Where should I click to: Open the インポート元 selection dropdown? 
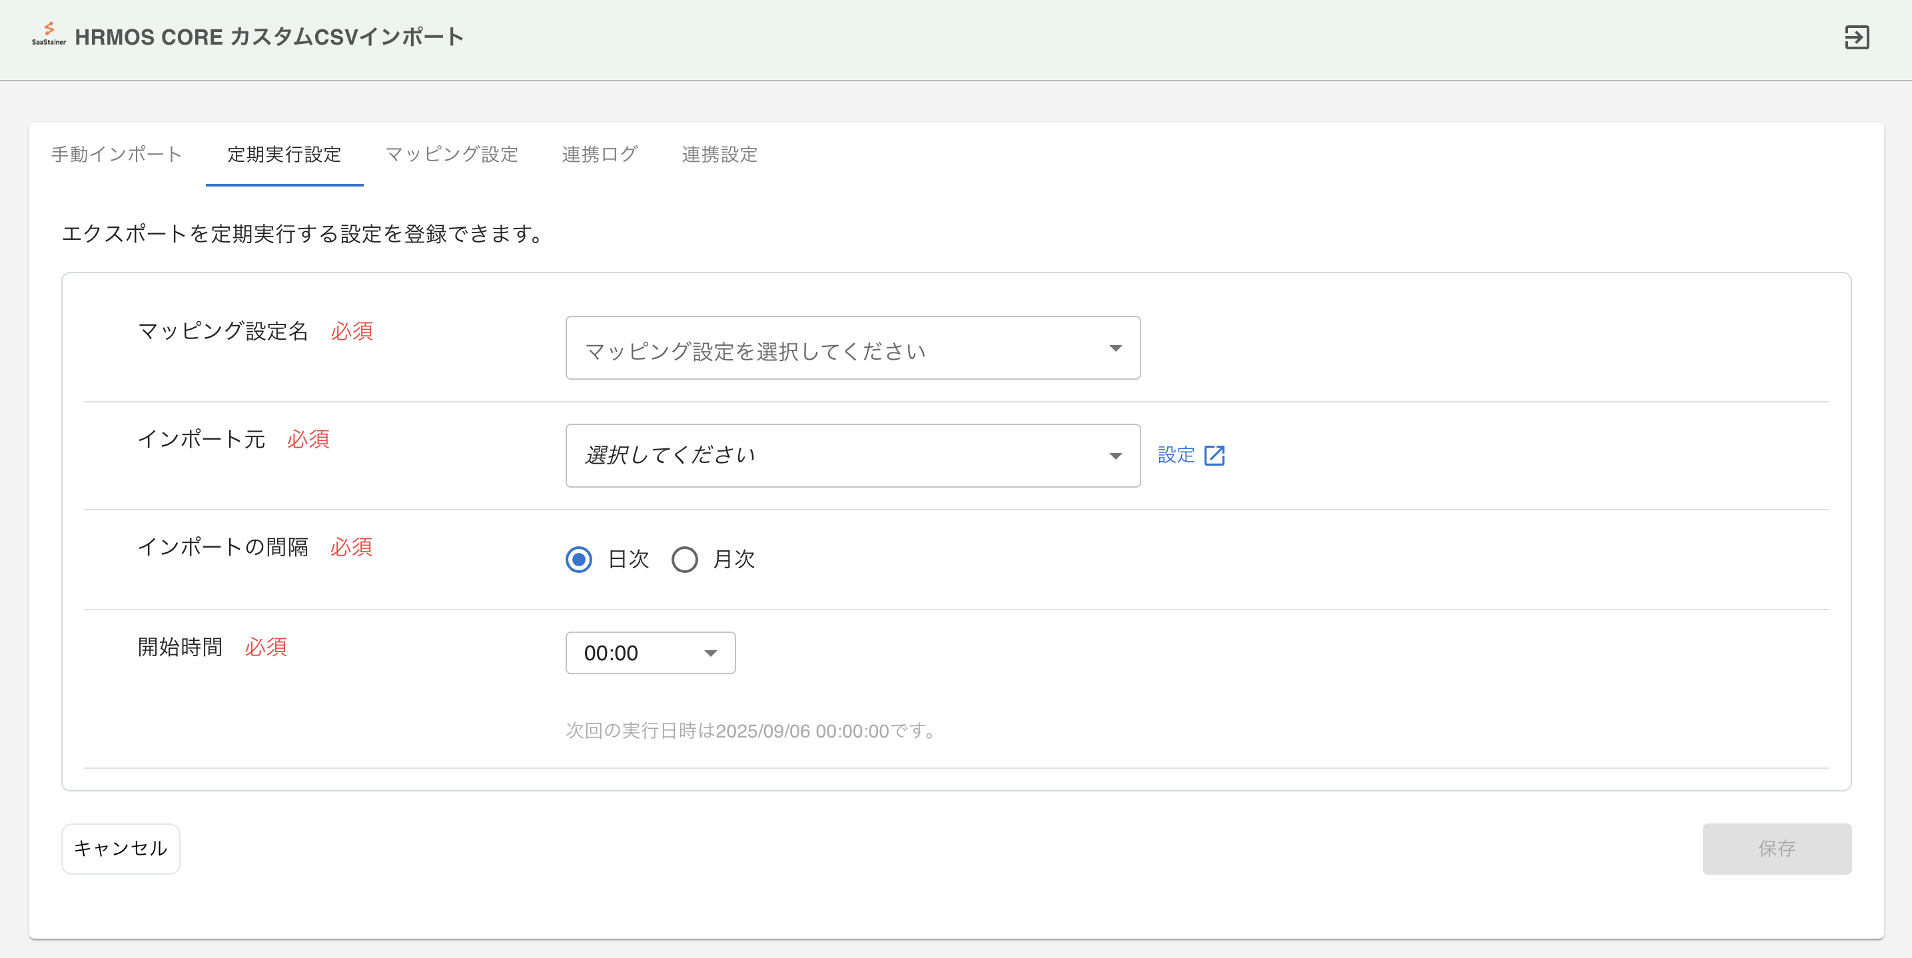tap(852, 456)
